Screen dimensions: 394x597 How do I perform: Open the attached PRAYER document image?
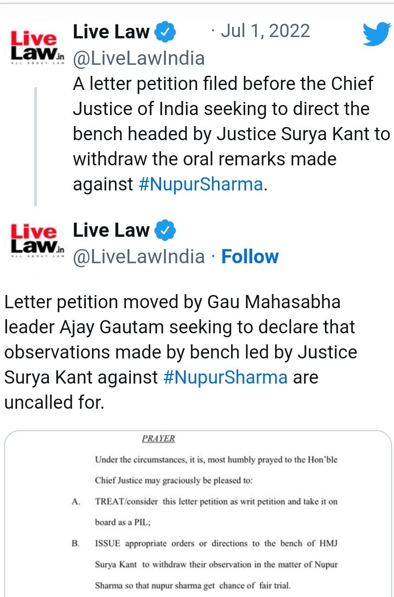point(197,514)
